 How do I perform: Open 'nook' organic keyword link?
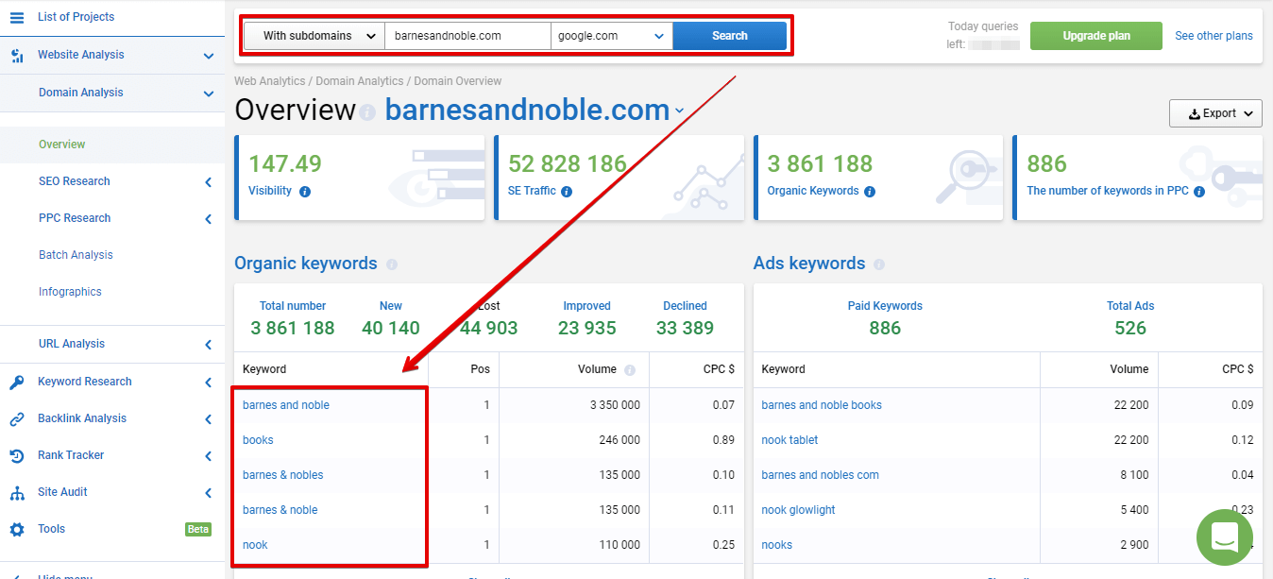pyautogui.click(x=255, y=545)
